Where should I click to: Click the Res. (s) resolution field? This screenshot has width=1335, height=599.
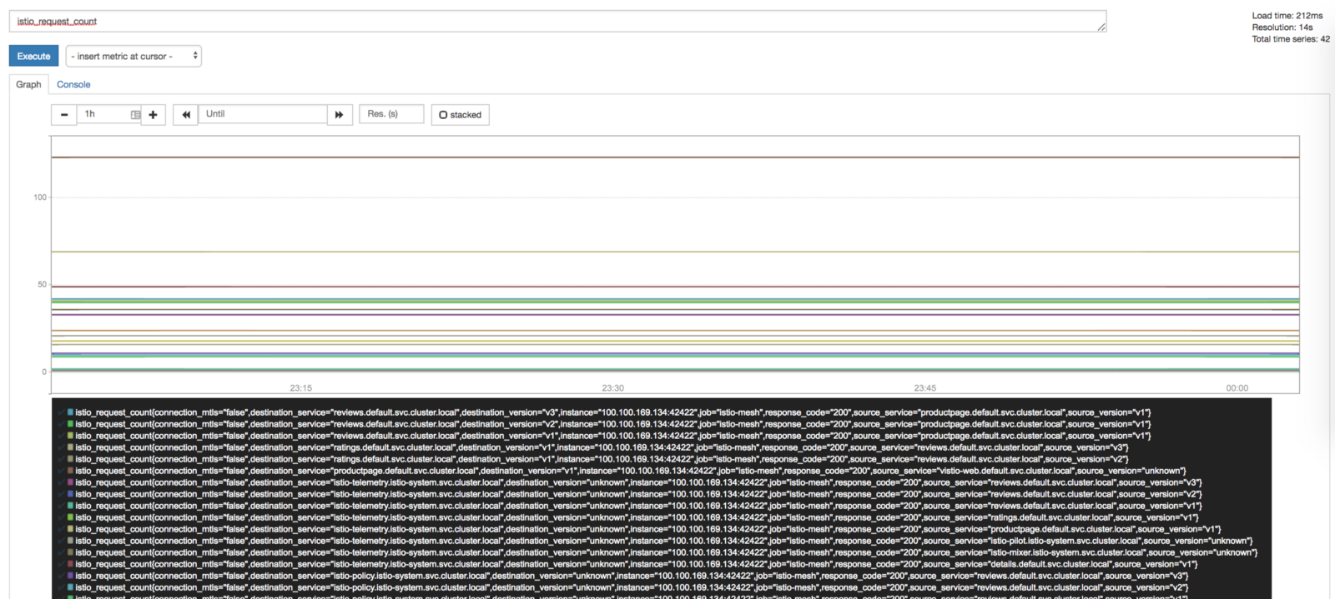[x=390, y=114]
